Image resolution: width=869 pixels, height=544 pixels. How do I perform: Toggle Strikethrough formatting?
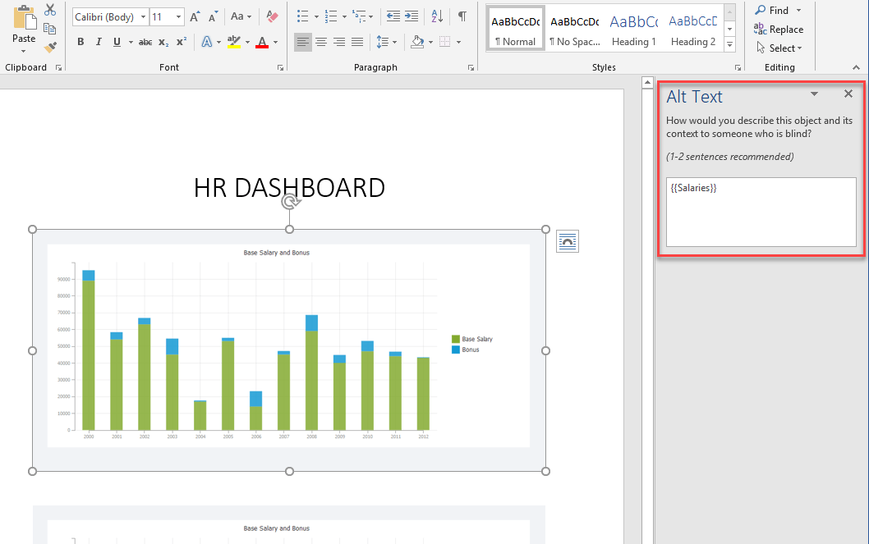pyautogui.click(x=145, y=42)
